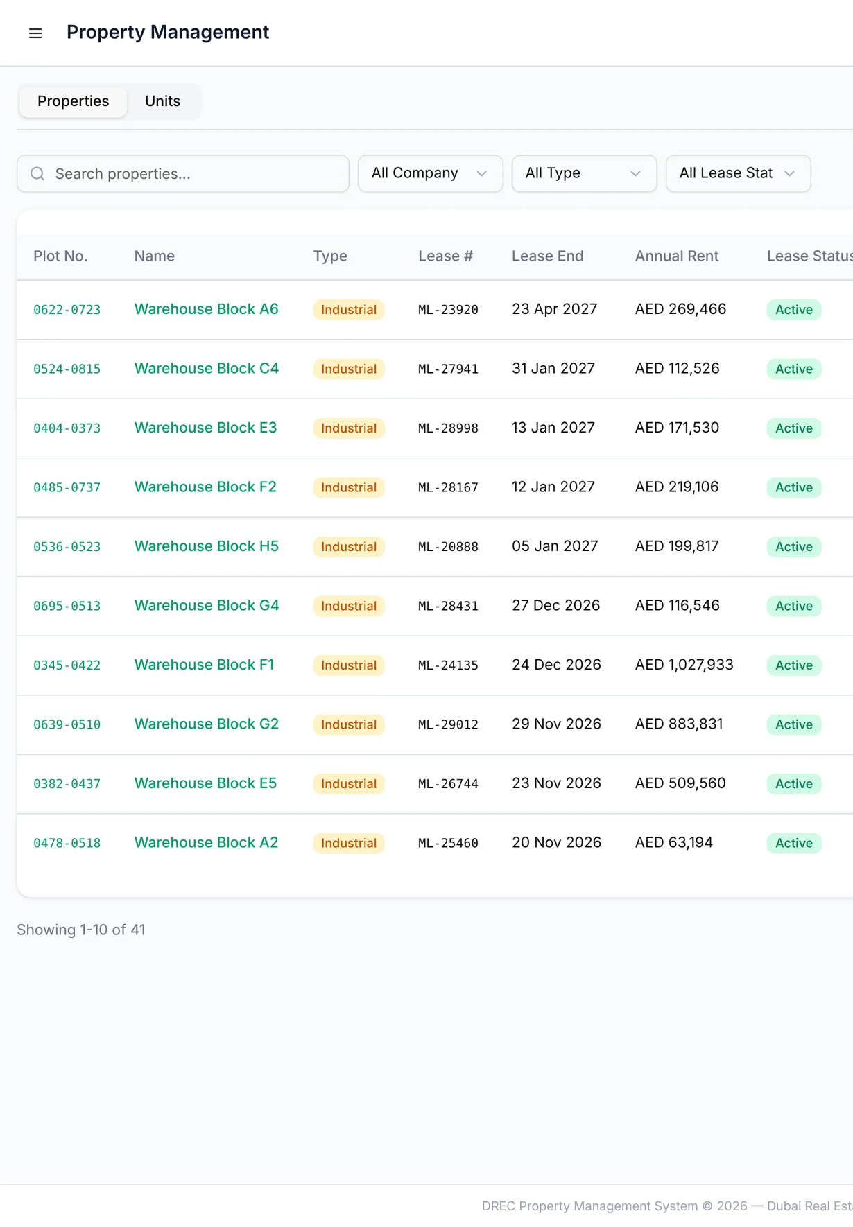Click the Plot No. column header
The width and height of the screenshot is (853, 1227).
(60, 256)
